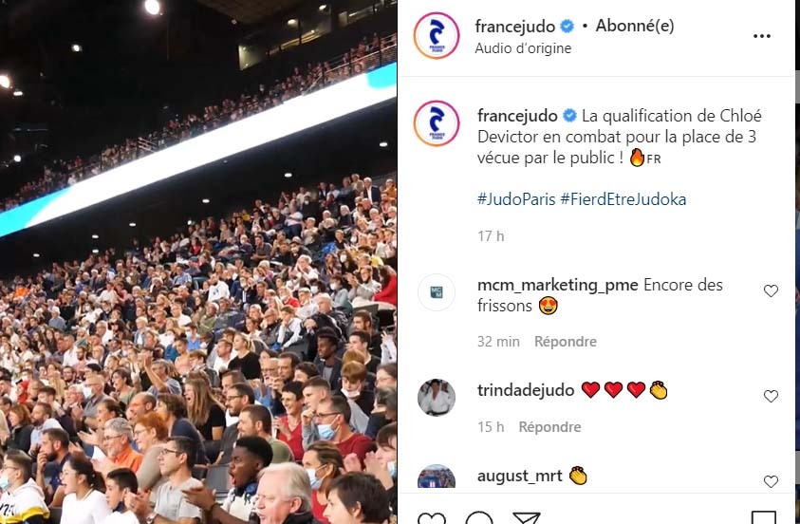Open august_mrt profile picture
Screen dimensions: 800x524
pos(437,477)
